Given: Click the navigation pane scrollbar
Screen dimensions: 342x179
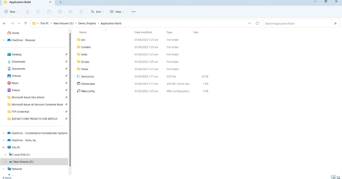Looking at the screenshot, I should (70, 99).
